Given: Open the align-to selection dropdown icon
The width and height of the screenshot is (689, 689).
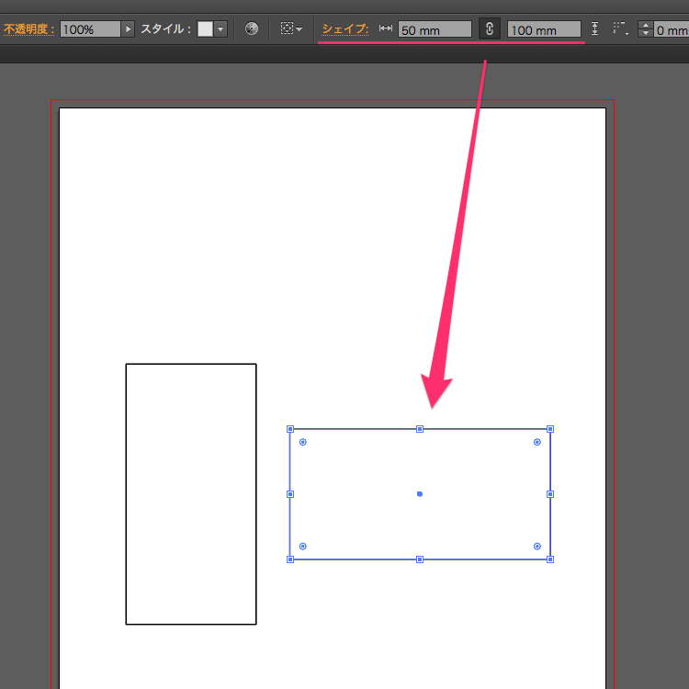Looking at the screenshot, I should pyautogui.click(x=291, y=29).
